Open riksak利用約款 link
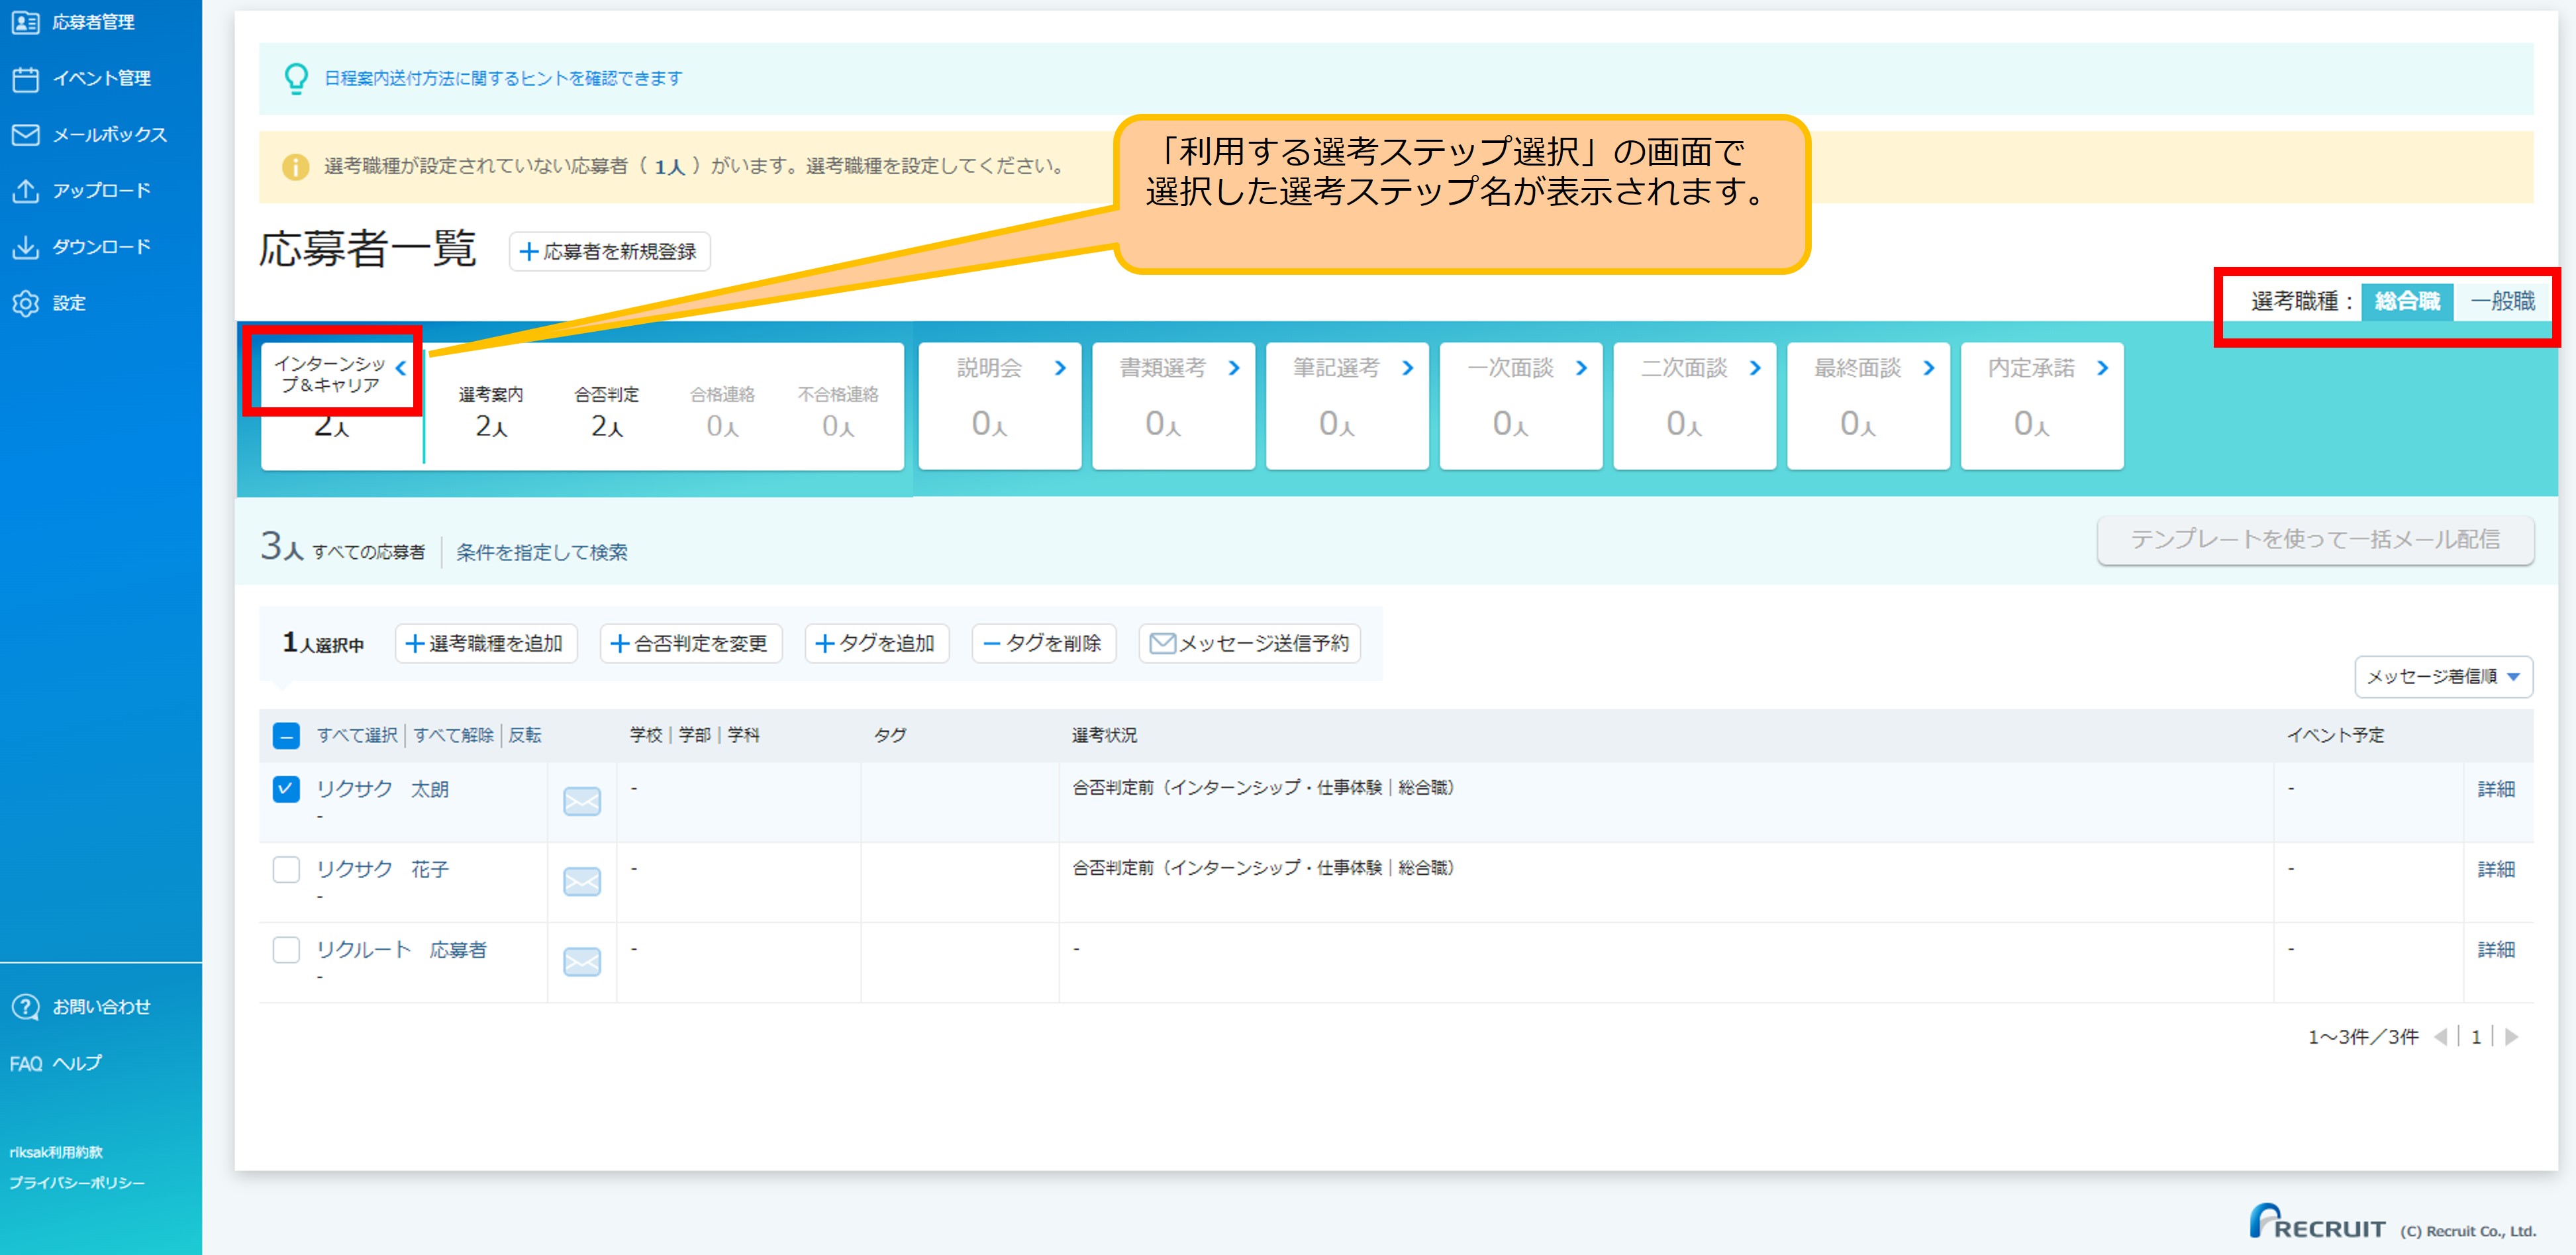Viewport: 2576px width, 1255px height. 56,1152
